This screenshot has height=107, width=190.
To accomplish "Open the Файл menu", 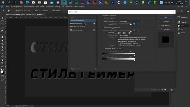I will (7, 7).
